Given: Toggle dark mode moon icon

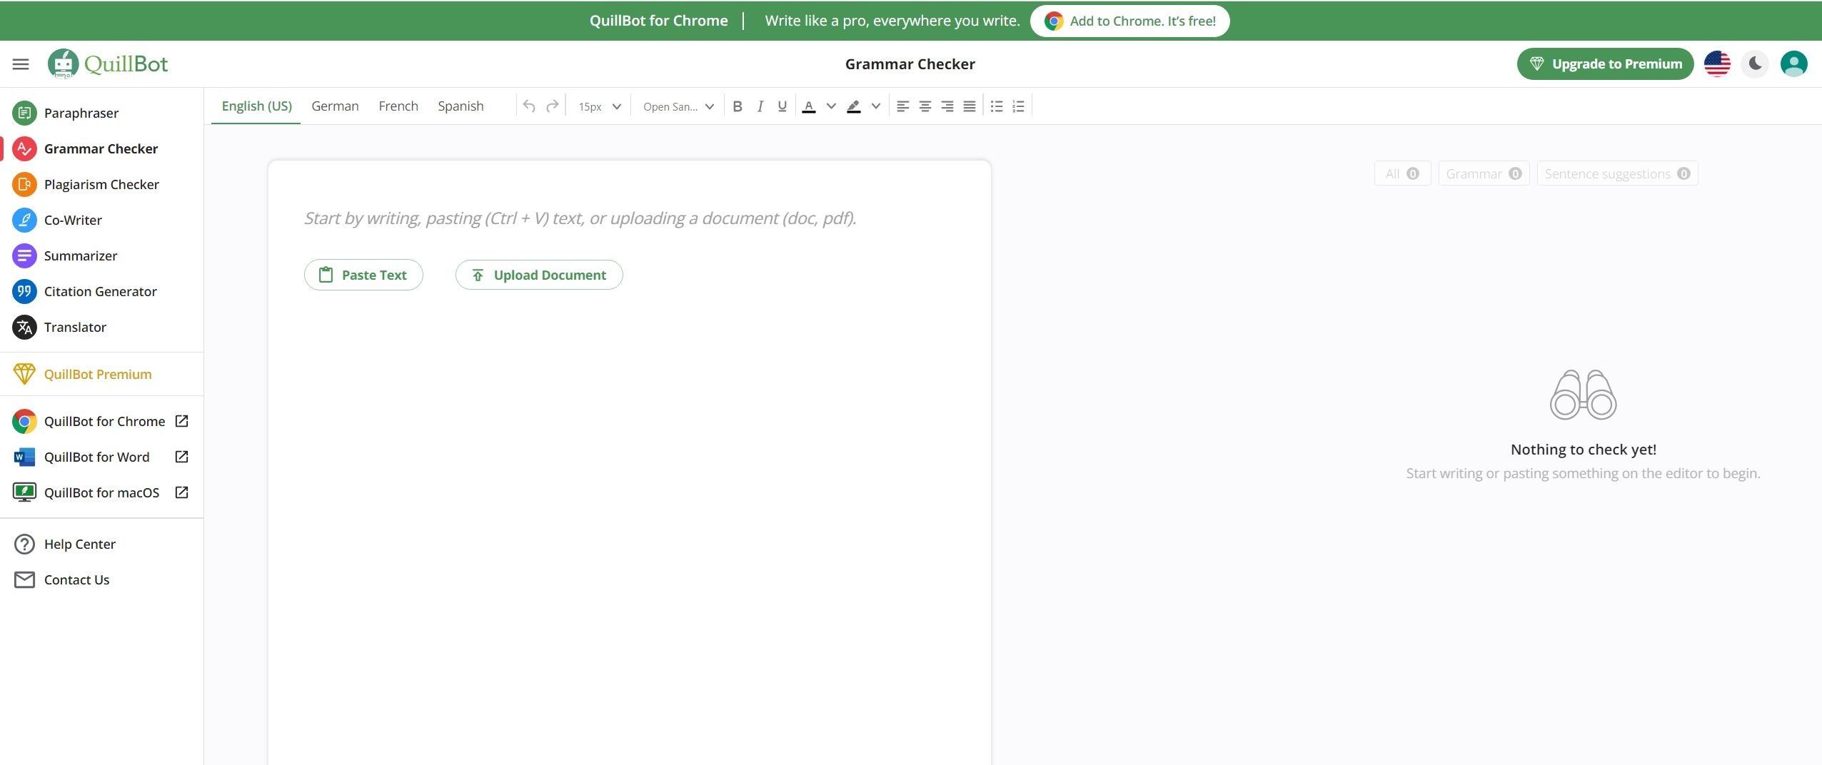Looking at the screenshot, I should tap(1755, 64).
